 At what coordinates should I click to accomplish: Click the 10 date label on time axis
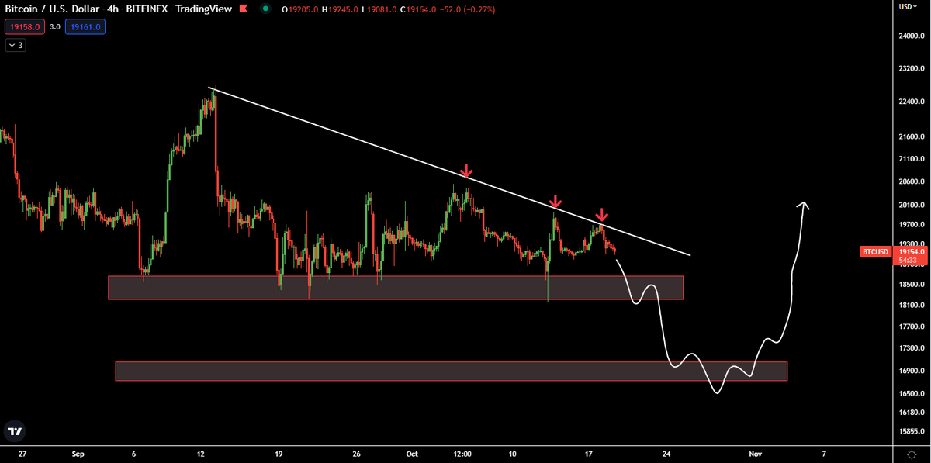pos(512,453)
